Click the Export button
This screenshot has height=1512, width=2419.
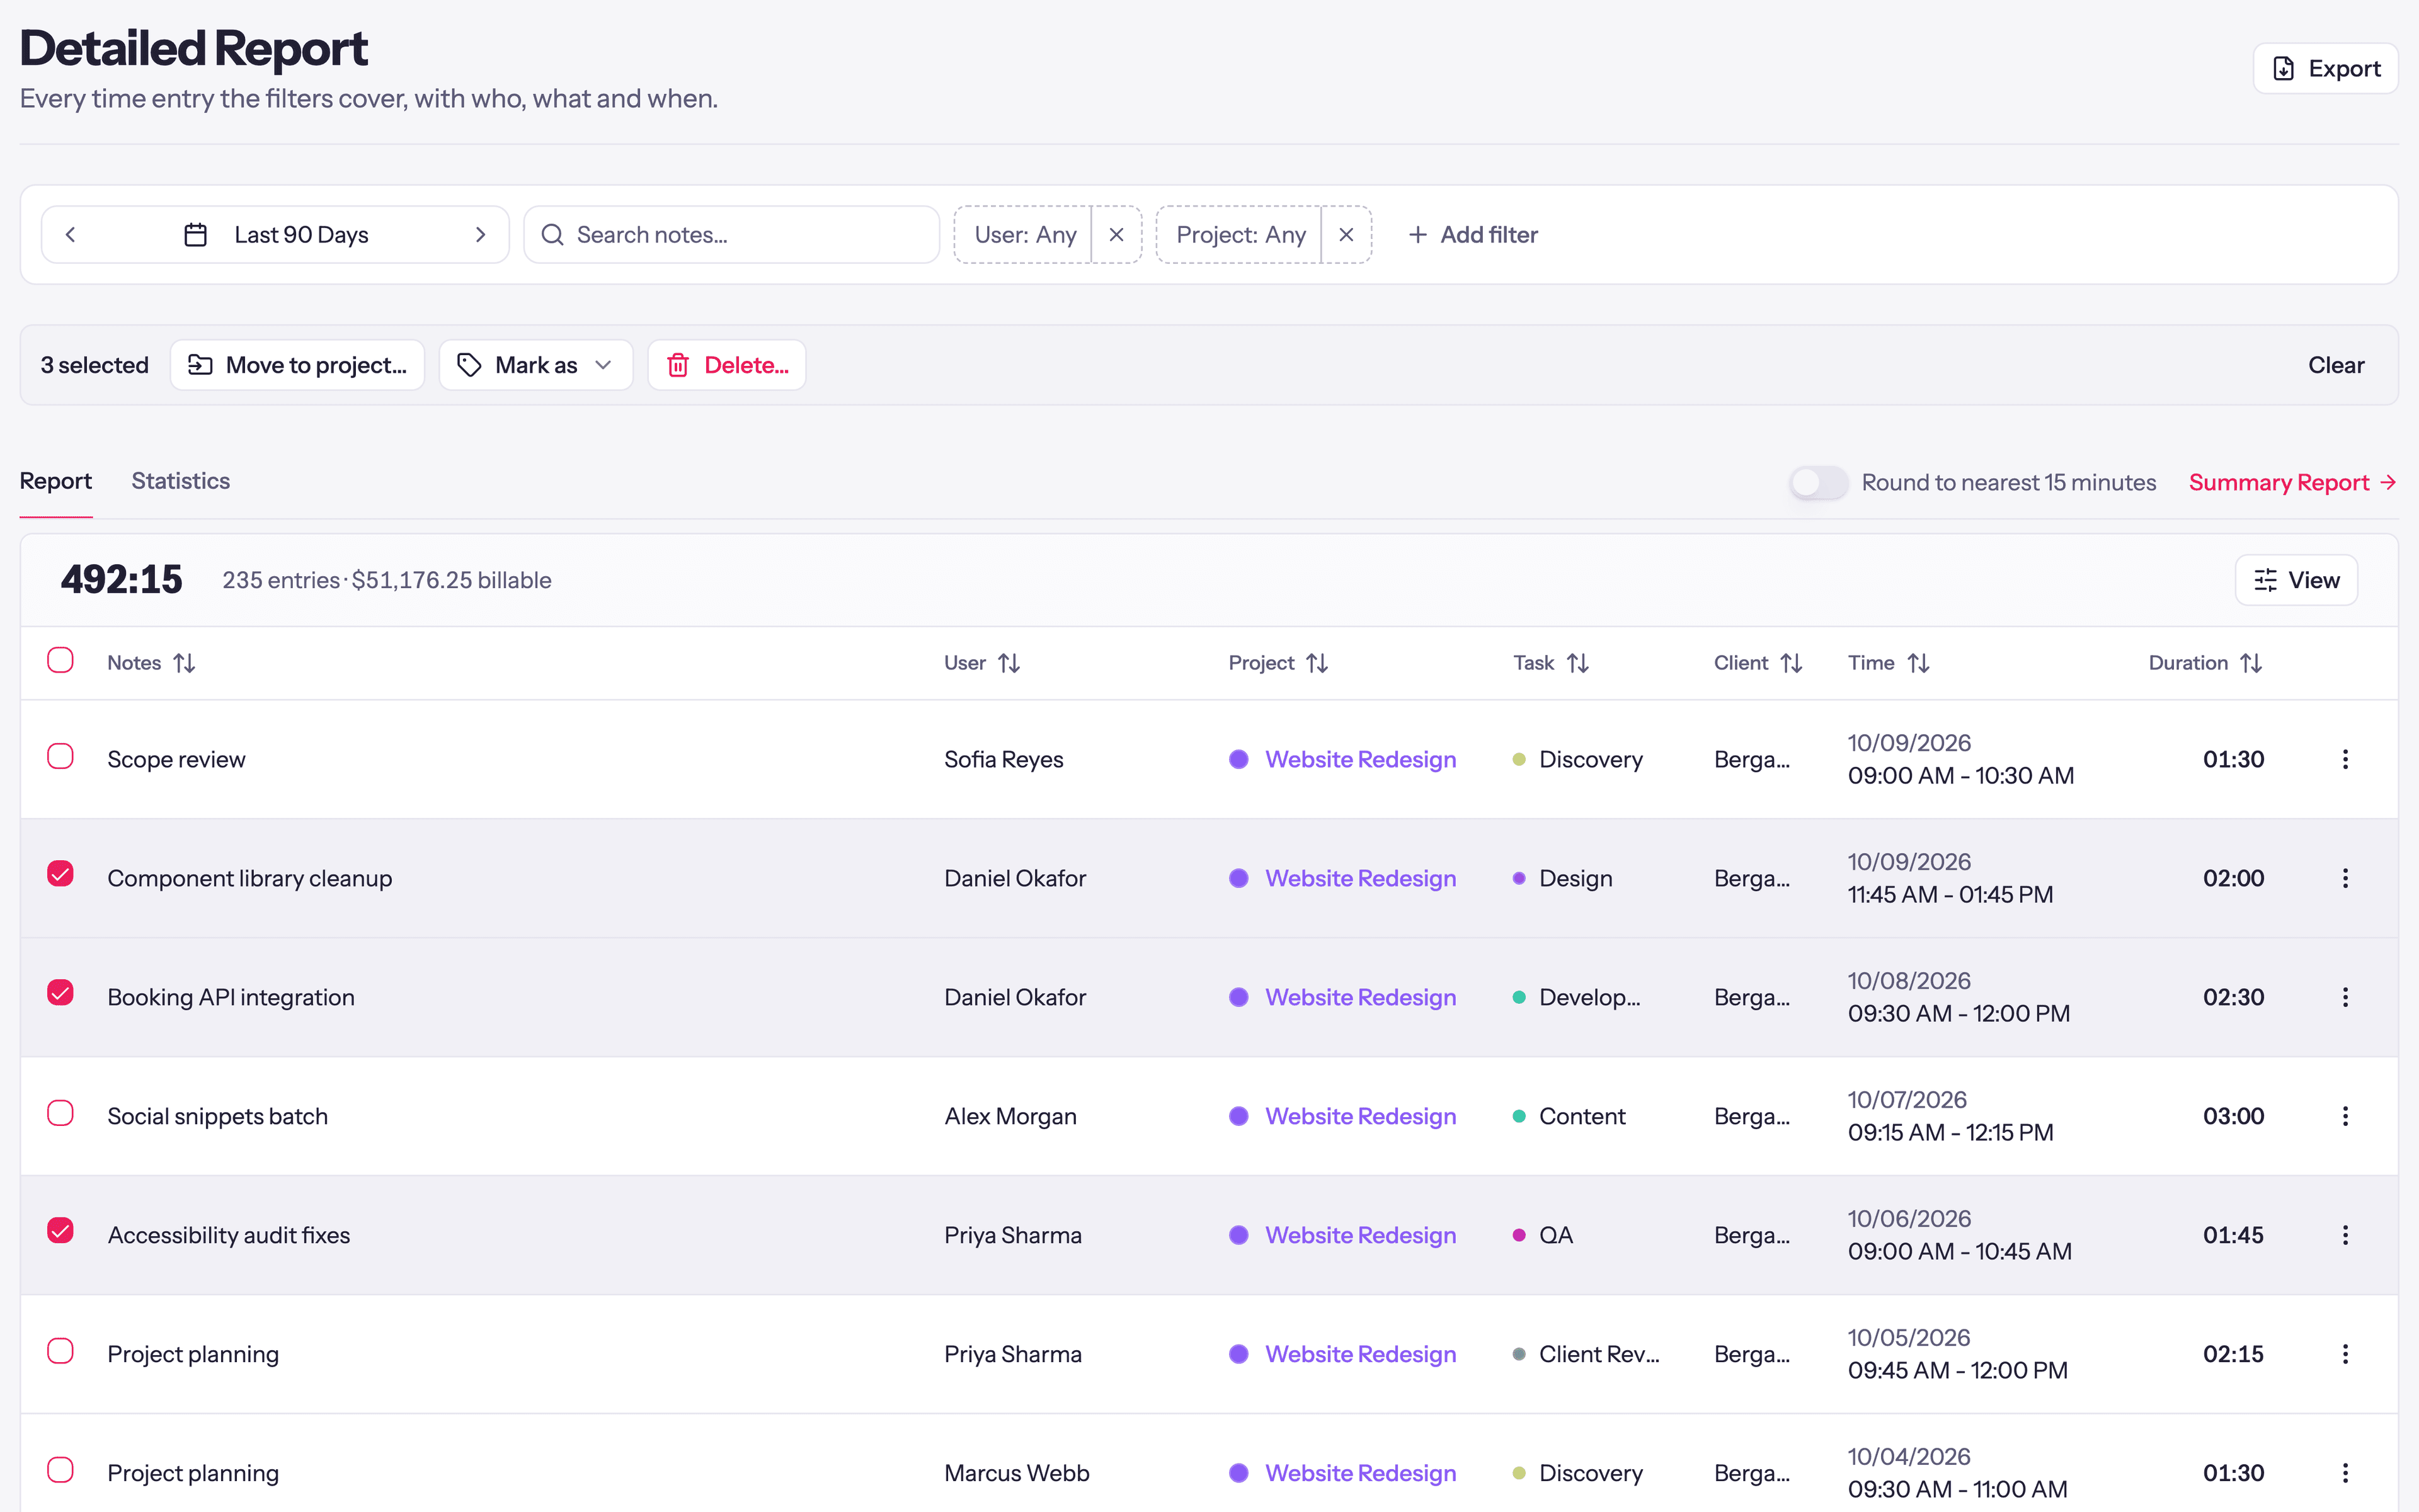[2325, 69]
